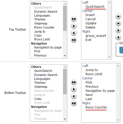Click scroll down arrow of Top Toolbar available list
The height and width of the screenshot is (124, 123).
[x=65, y=56]
